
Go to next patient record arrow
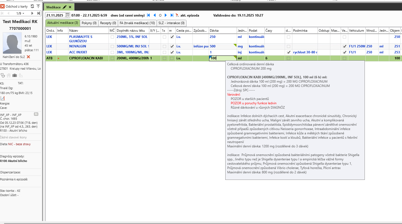[x=32, y=13]
